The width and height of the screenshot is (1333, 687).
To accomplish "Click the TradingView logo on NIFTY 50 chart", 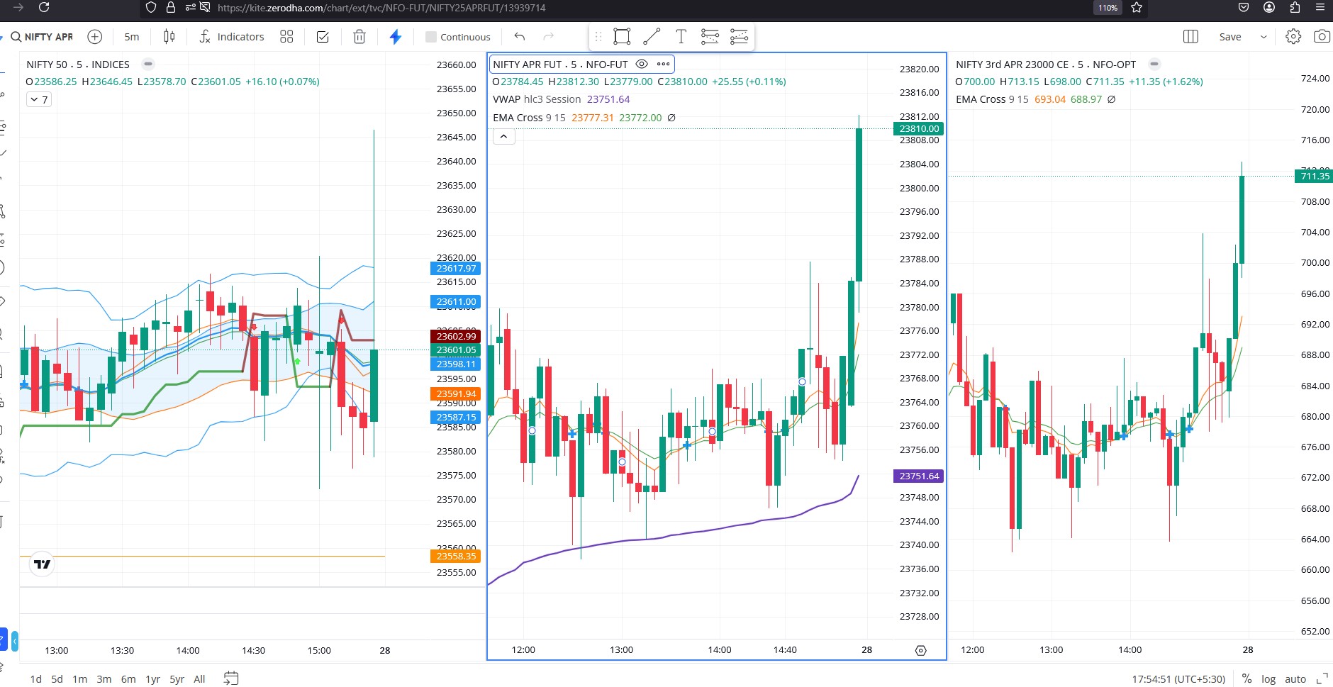I will coord(43,564).
